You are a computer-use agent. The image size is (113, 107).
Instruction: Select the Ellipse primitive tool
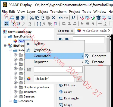click(x=67, y=85)
